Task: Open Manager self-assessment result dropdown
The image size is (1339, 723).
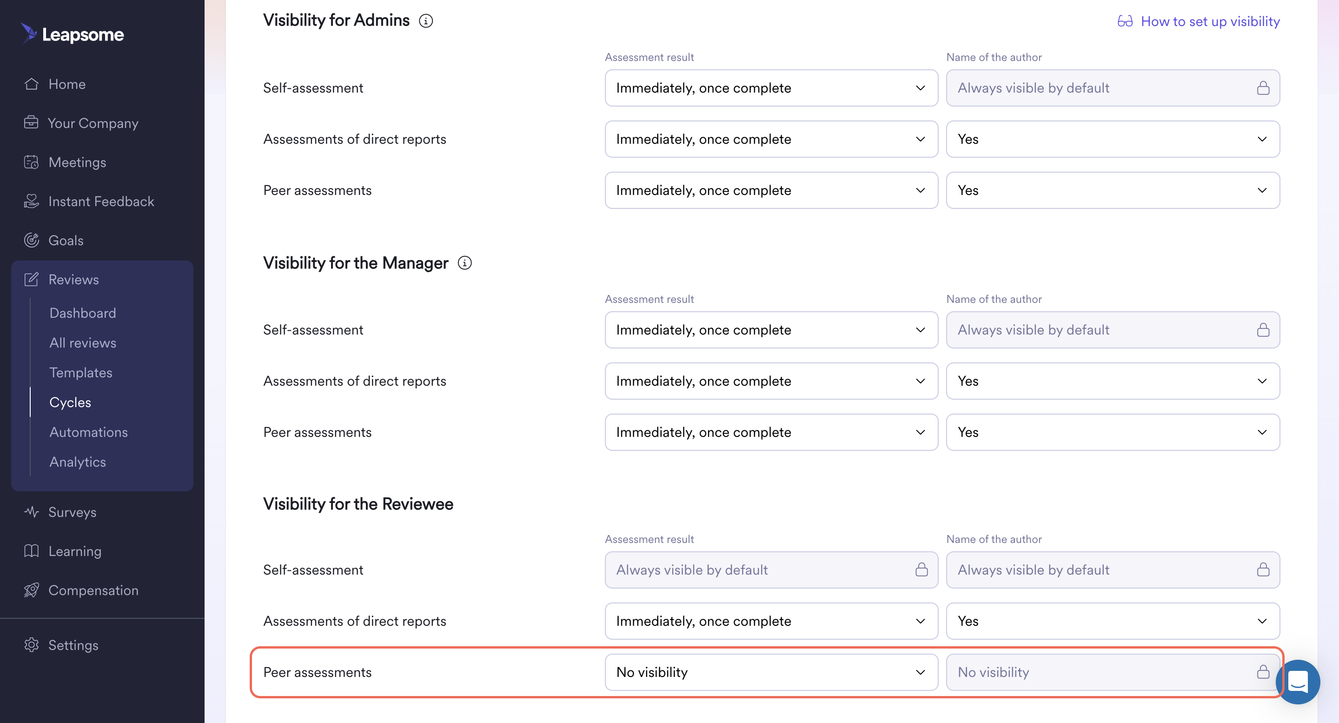Action: (x=771, y=330)
